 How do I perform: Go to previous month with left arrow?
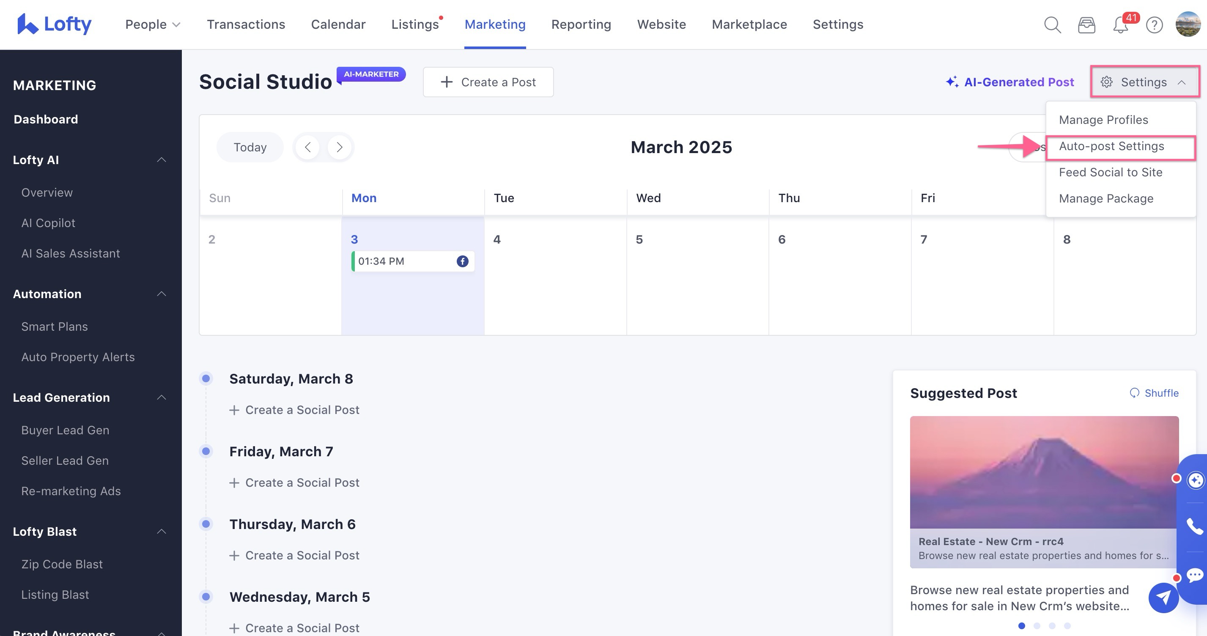click(x=308, y=147)
